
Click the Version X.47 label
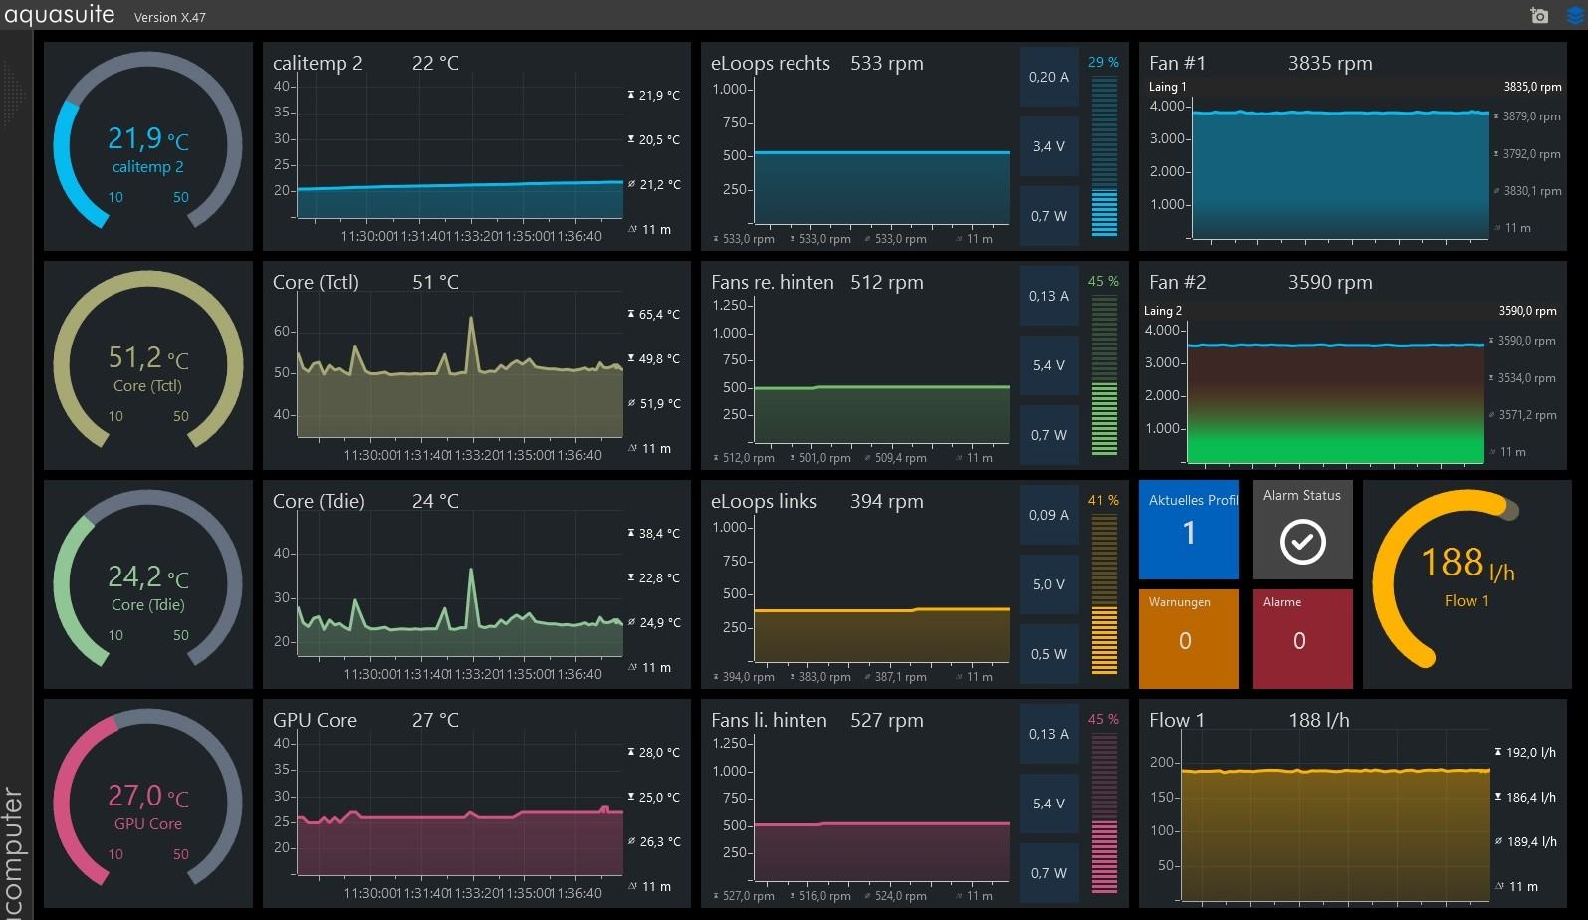click(170, 17)
